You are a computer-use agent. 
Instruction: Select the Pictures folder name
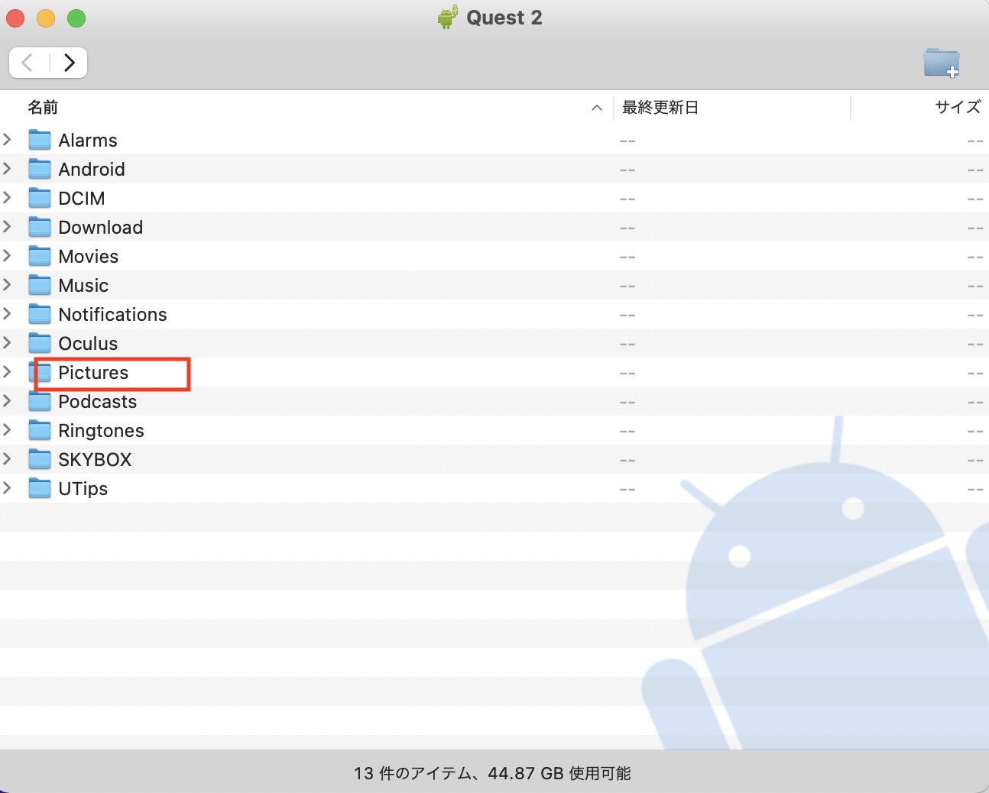93,373
